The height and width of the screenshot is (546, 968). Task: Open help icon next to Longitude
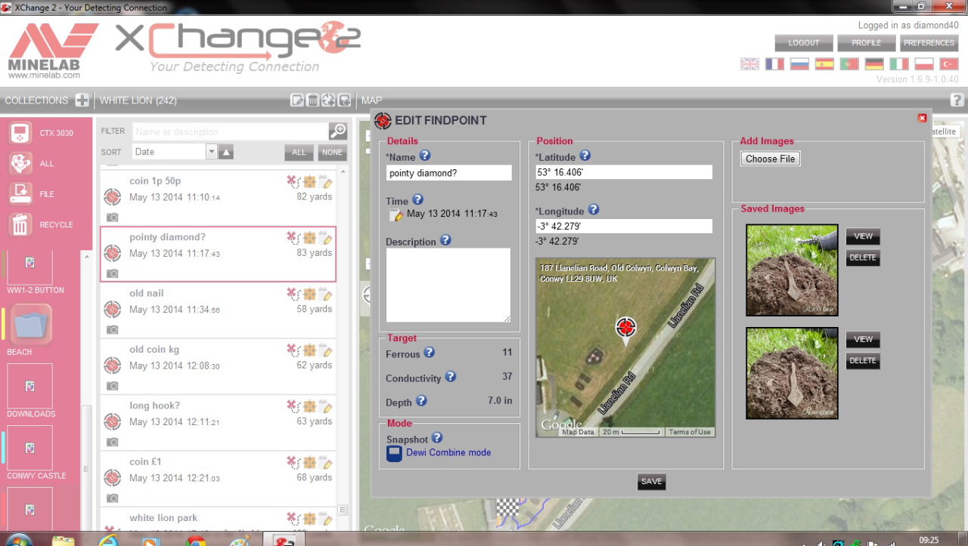tap(594, 210)
